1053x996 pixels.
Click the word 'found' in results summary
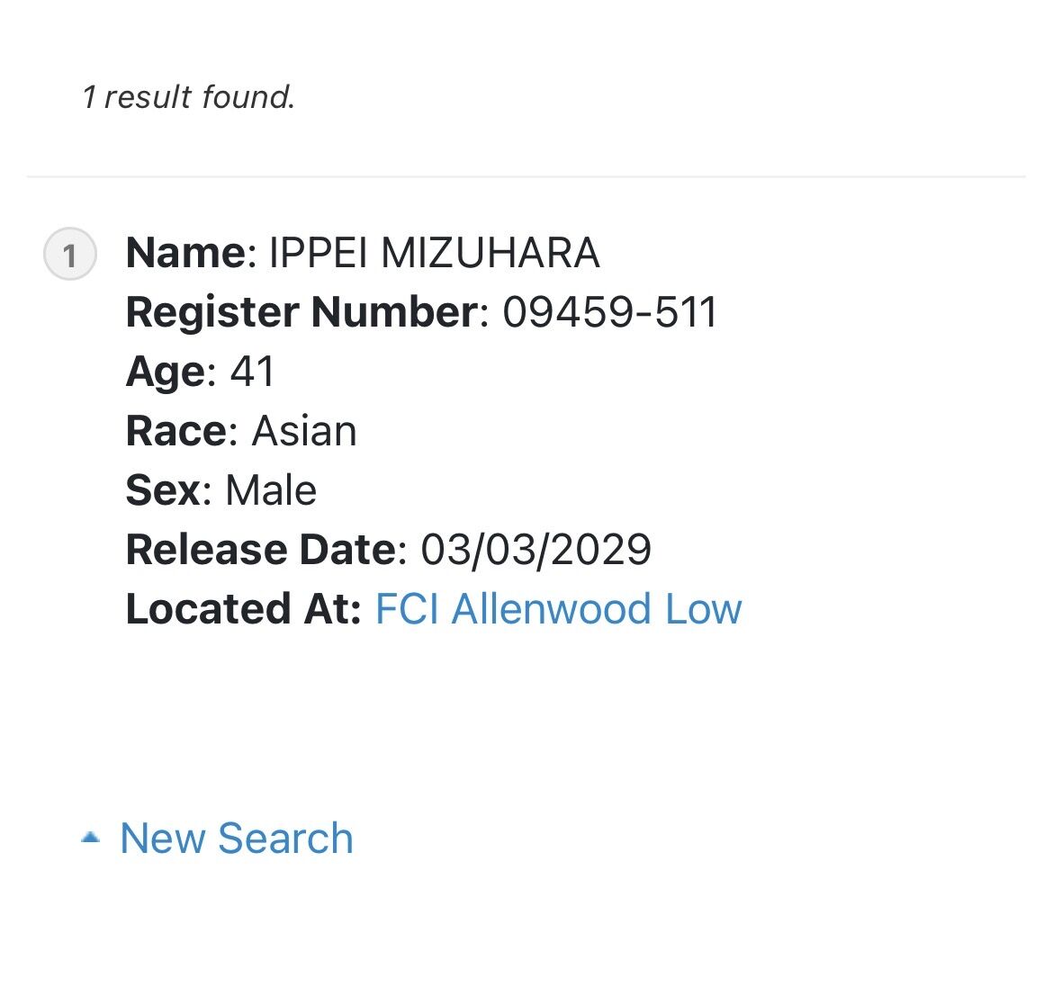245,96
